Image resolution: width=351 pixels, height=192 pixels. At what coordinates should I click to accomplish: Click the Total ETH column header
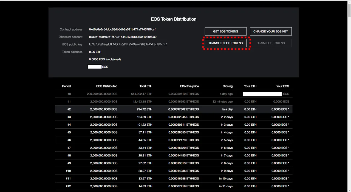coord(146,86)
